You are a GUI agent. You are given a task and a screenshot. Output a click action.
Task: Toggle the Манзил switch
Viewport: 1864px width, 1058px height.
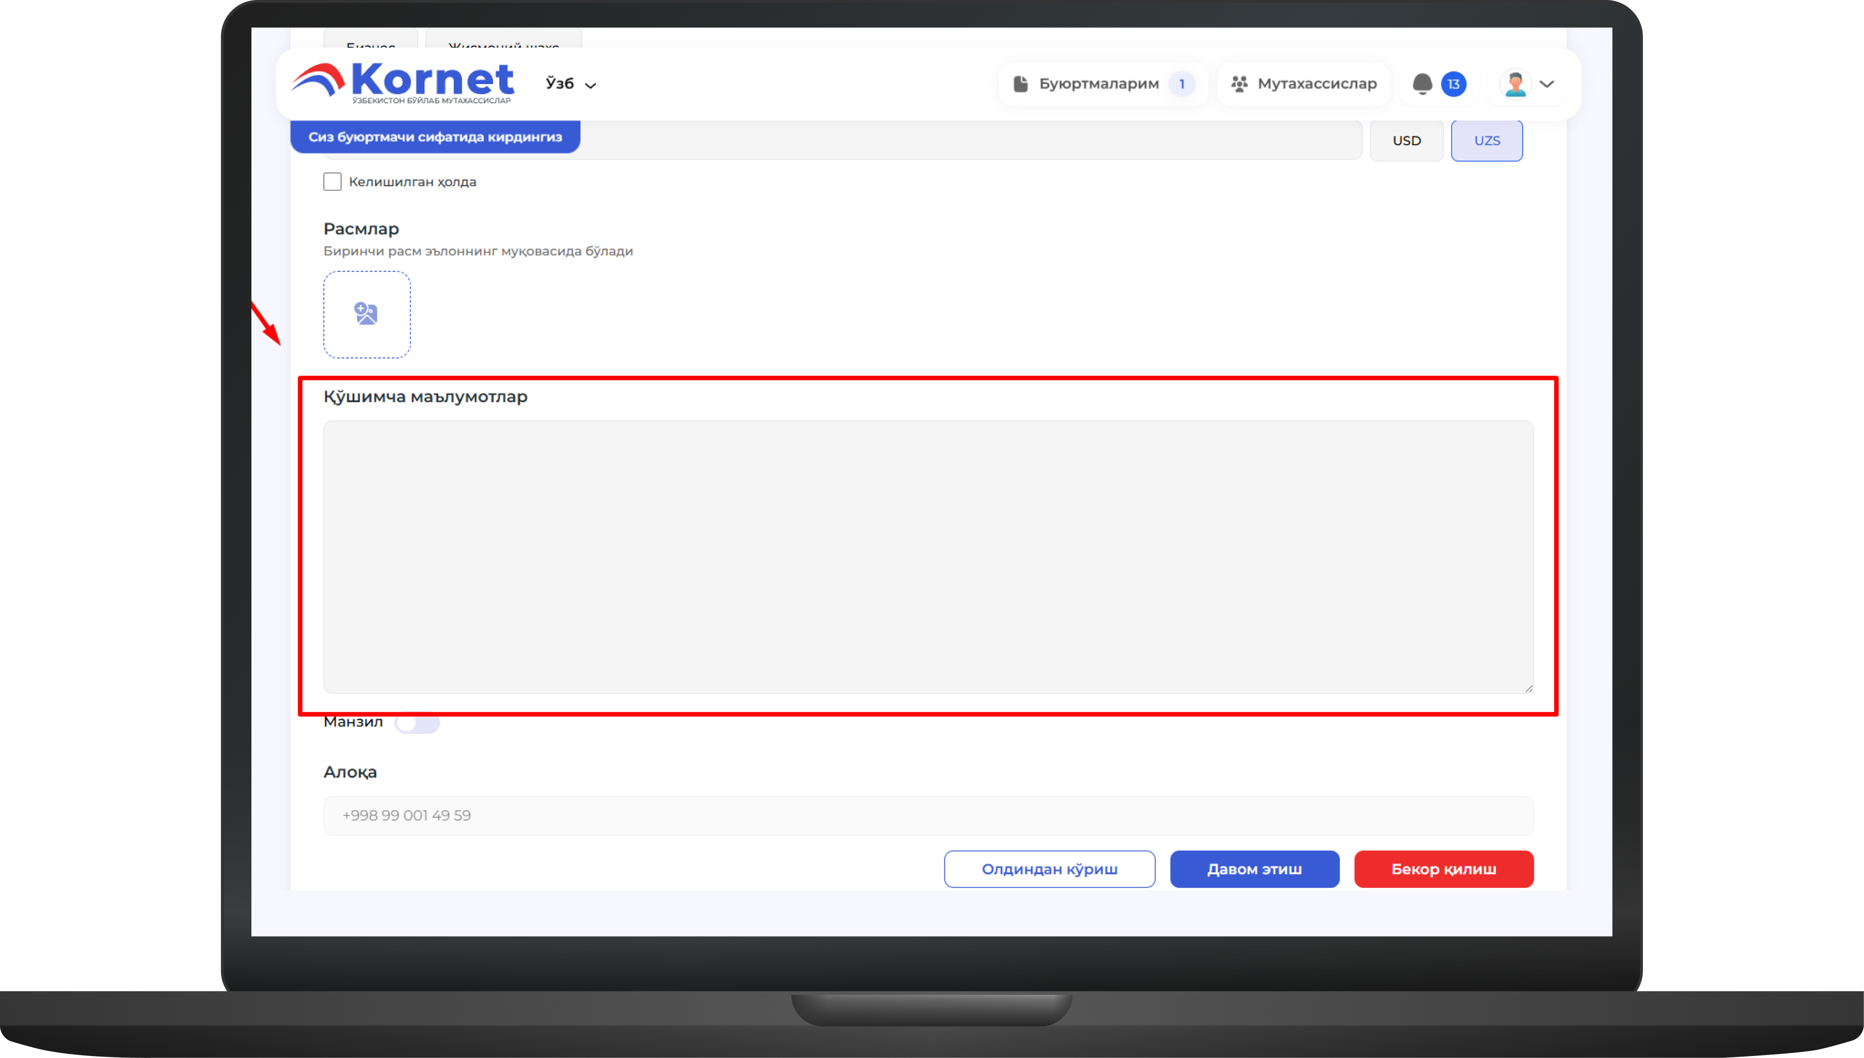417,723
